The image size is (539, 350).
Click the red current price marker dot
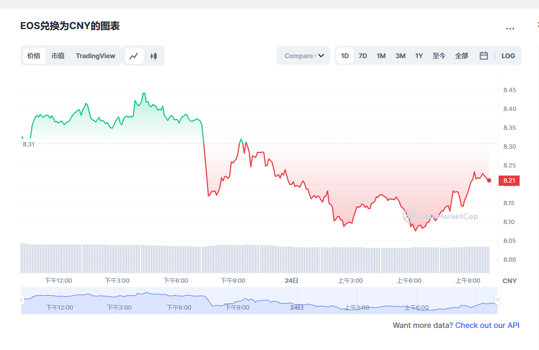(x=489, y=180)
